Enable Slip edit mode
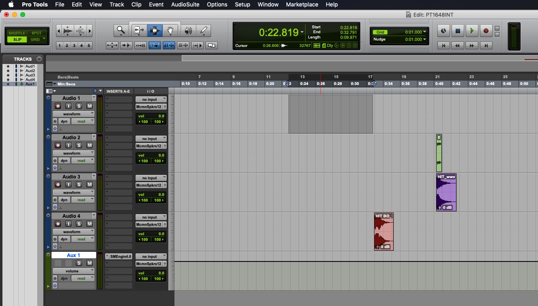The image size is (538, 306). pos(17,39)
